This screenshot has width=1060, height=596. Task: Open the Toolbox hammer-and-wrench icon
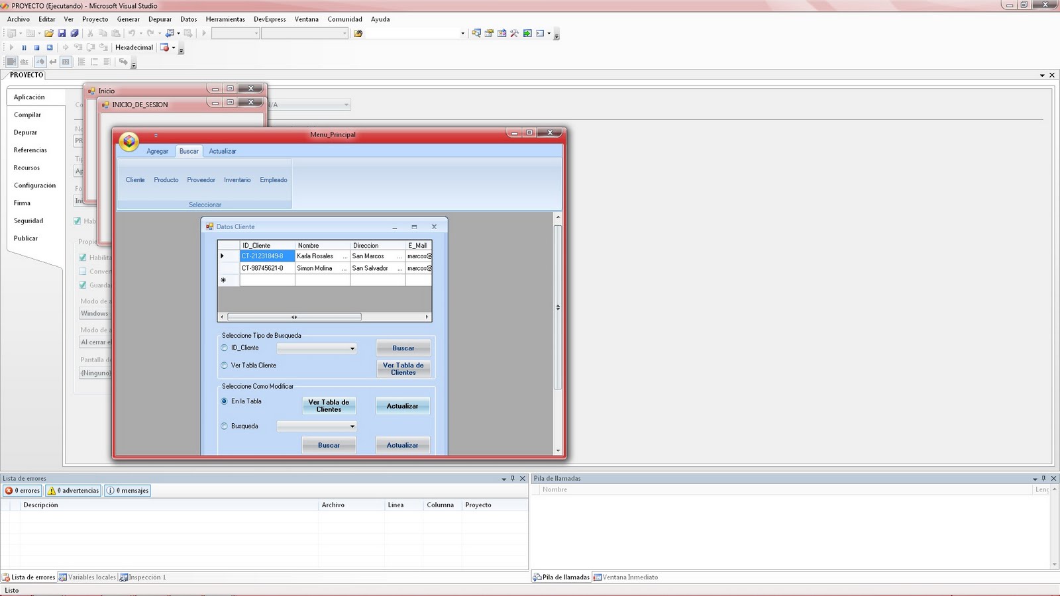click(514, 33)
